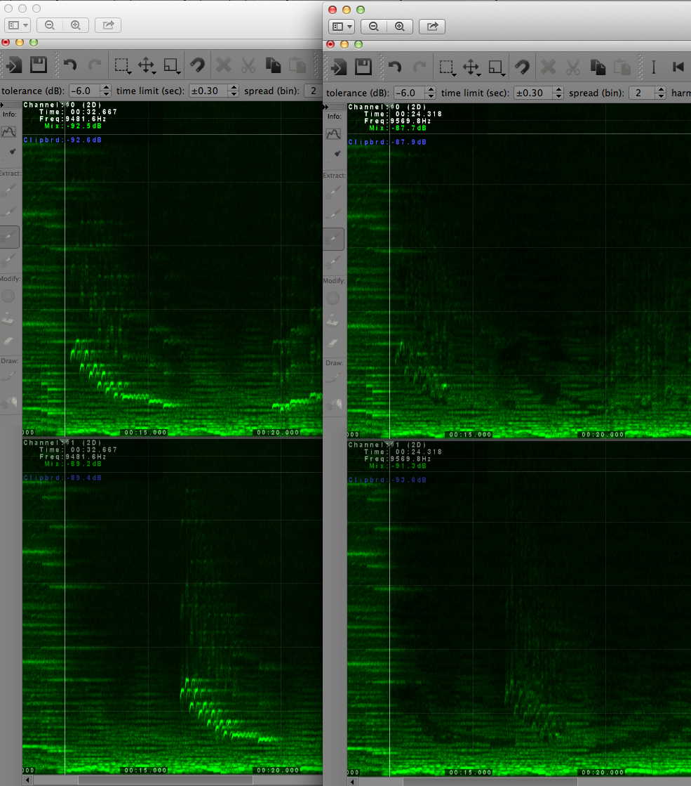
Task: Open the sidebar view dropdown in right Preview window
Action: click(342, 27)
